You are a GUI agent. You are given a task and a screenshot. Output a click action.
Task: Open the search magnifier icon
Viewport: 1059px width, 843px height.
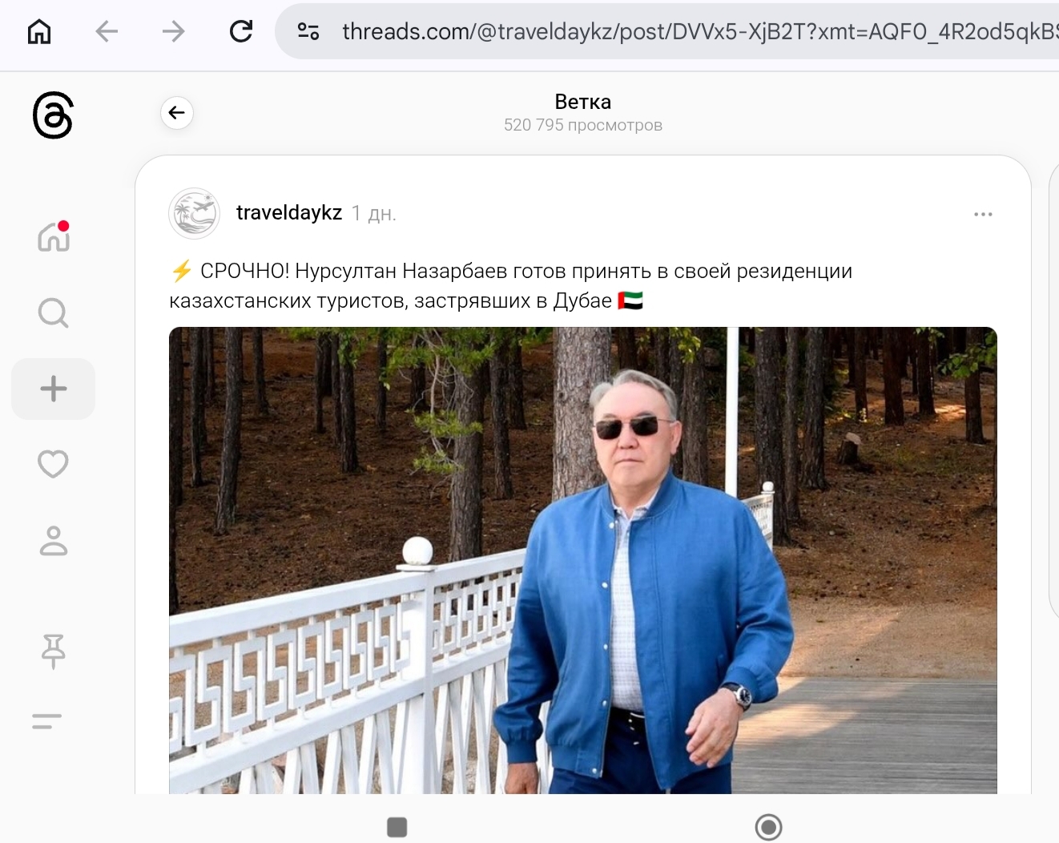(54, 313)
